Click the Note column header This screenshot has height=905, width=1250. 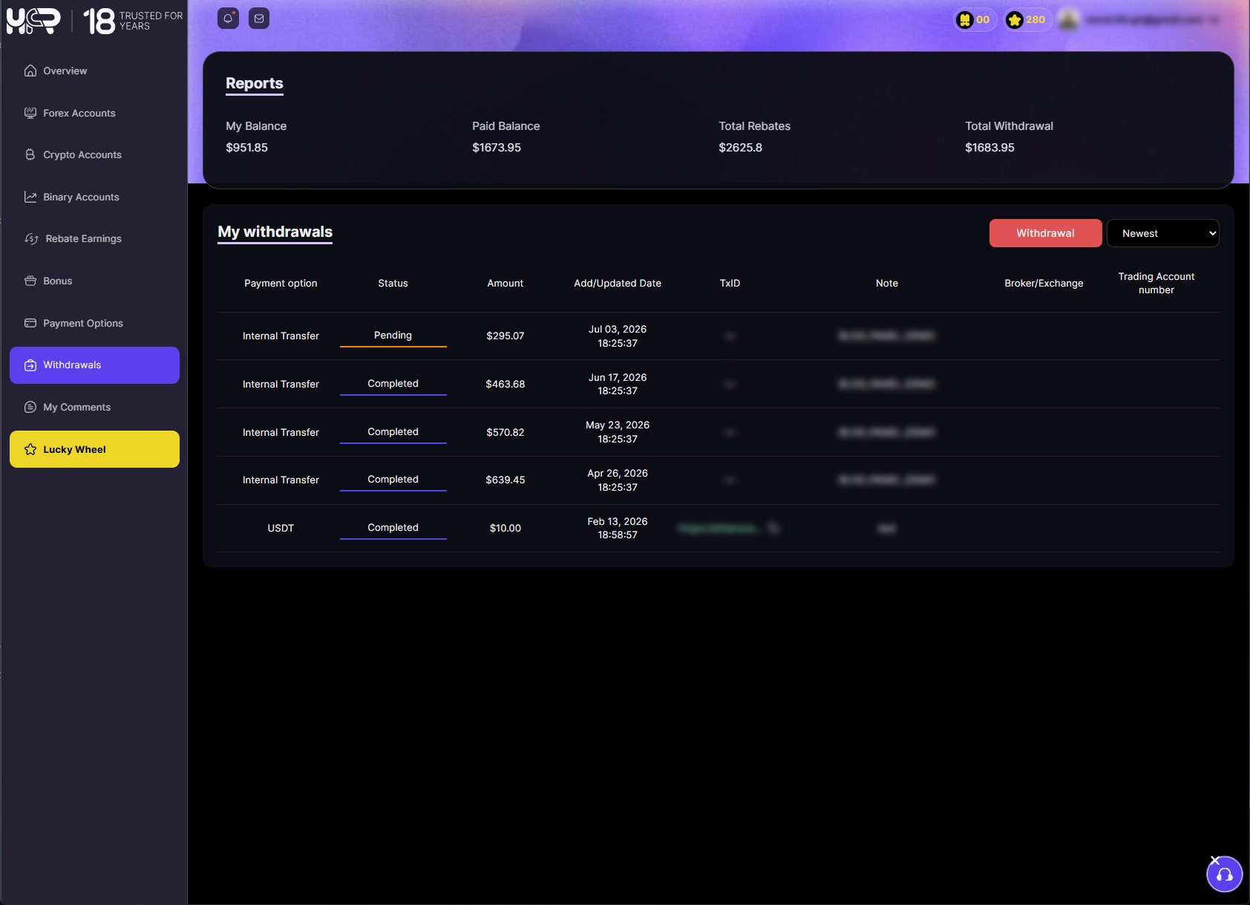point(887,283)
